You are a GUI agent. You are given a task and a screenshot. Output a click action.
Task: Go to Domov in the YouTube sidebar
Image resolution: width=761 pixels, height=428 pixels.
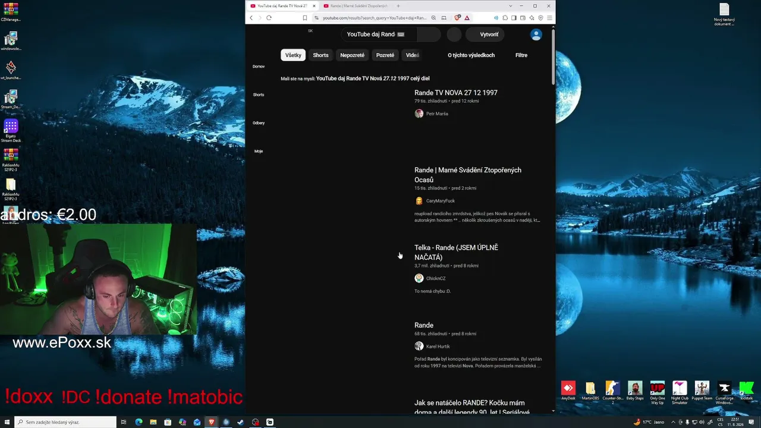259,66
